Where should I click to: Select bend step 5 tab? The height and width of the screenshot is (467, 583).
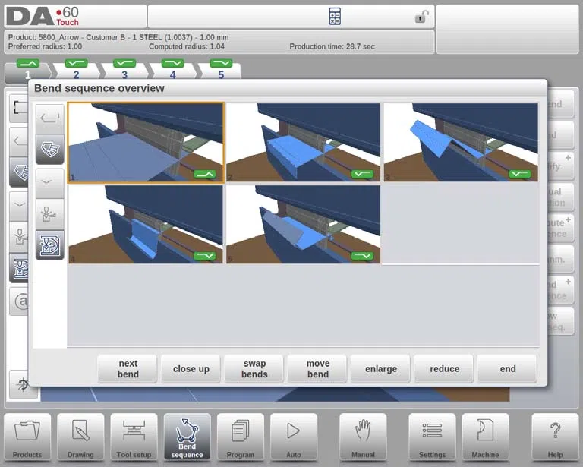(x=221, y=70)
